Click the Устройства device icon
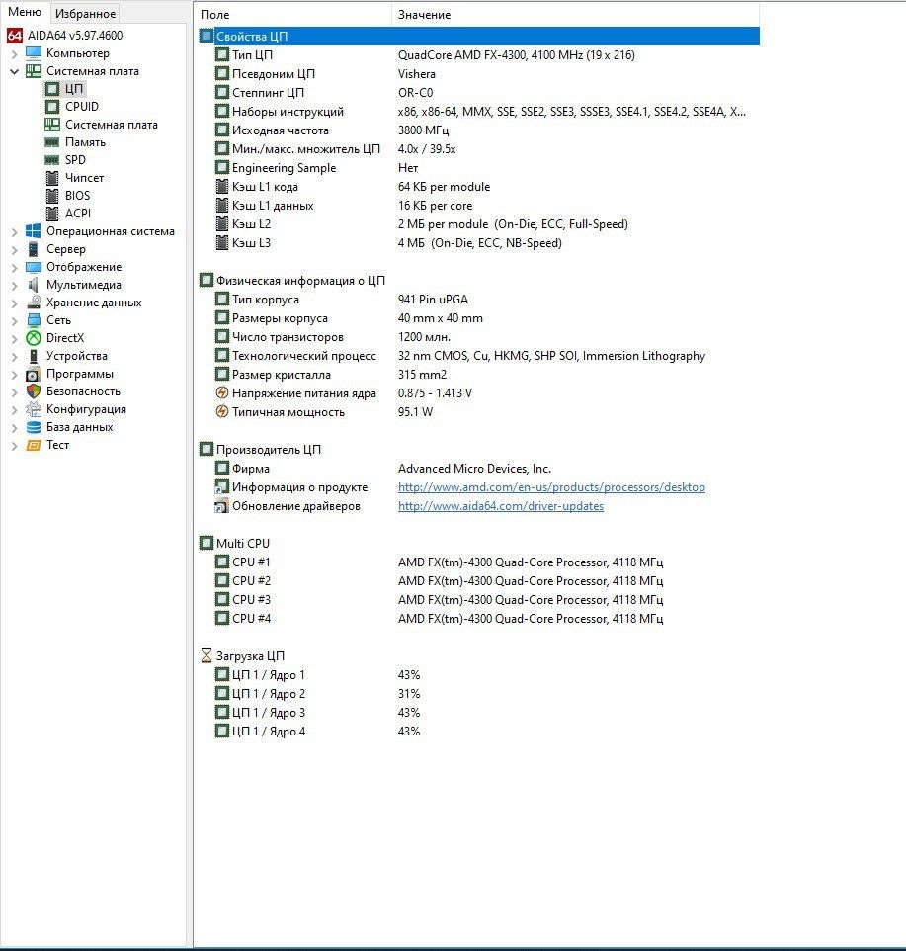Image resolution: width=906 pixels, height=951 pixels. point(34,356)
